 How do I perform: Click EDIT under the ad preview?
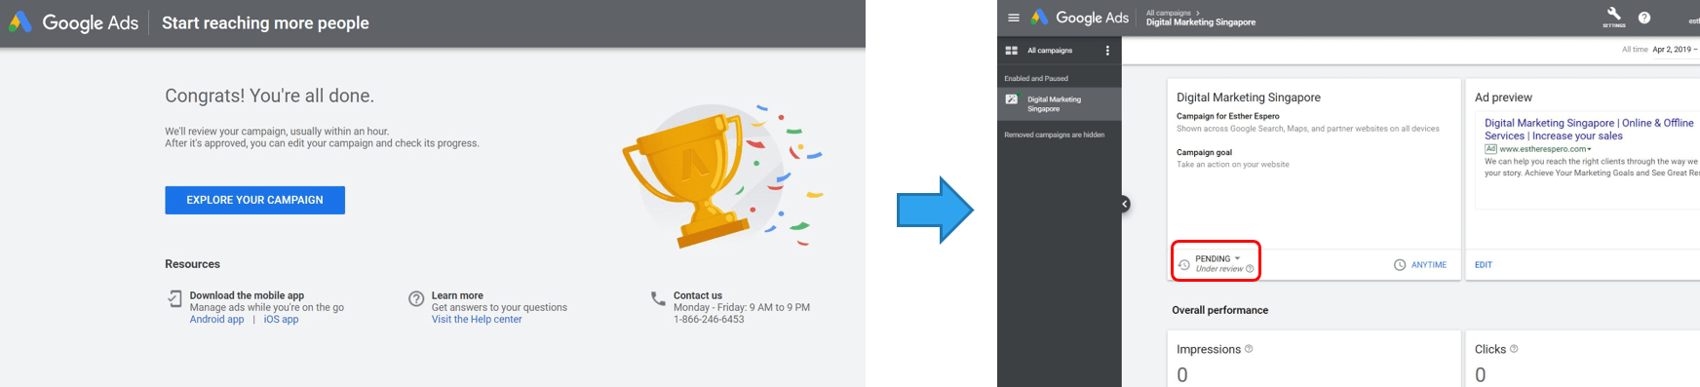coord(1484,265)
